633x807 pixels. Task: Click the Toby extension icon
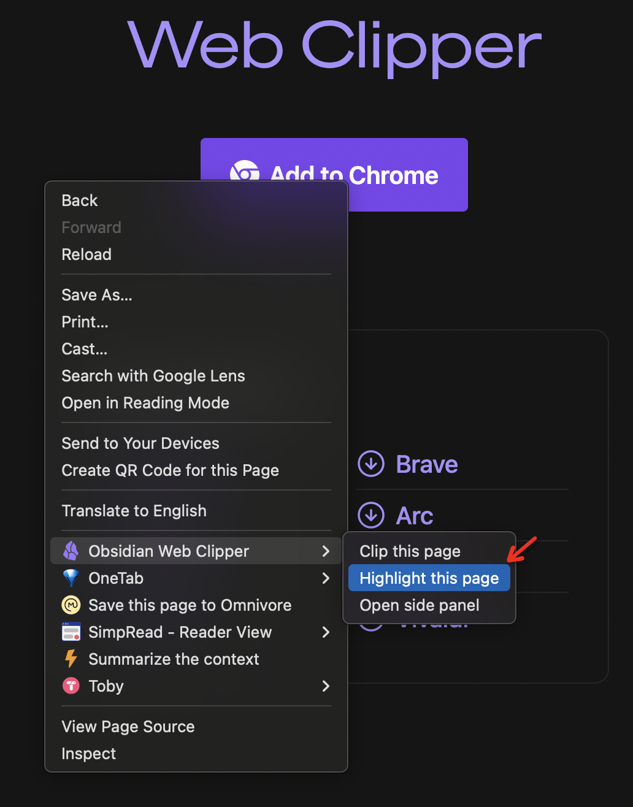[x=71, y=686]
